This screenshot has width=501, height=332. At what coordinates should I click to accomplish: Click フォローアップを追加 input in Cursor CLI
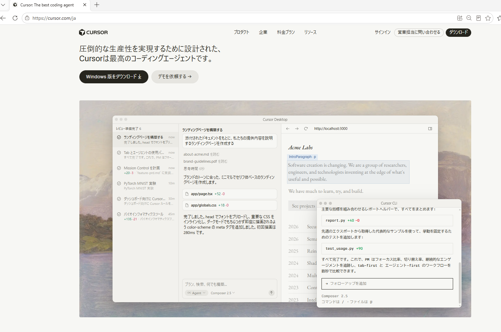[387, 283]
